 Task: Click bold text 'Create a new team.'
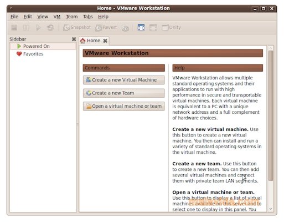point(197,164)
